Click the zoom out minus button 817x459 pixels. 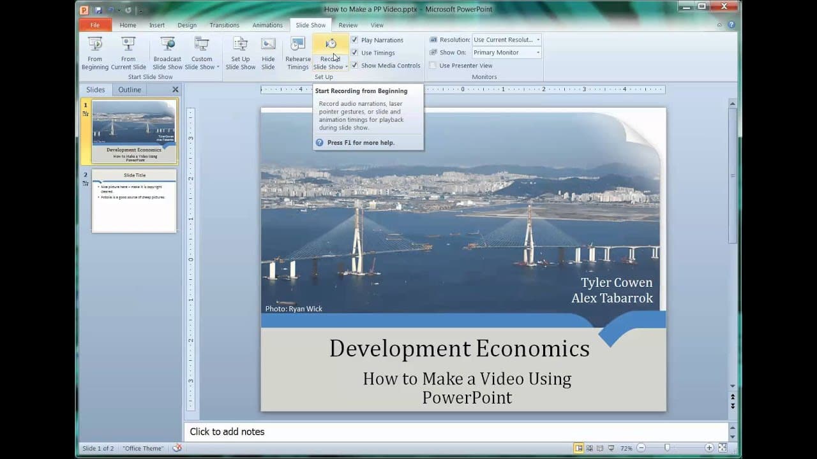coord(641,448)
